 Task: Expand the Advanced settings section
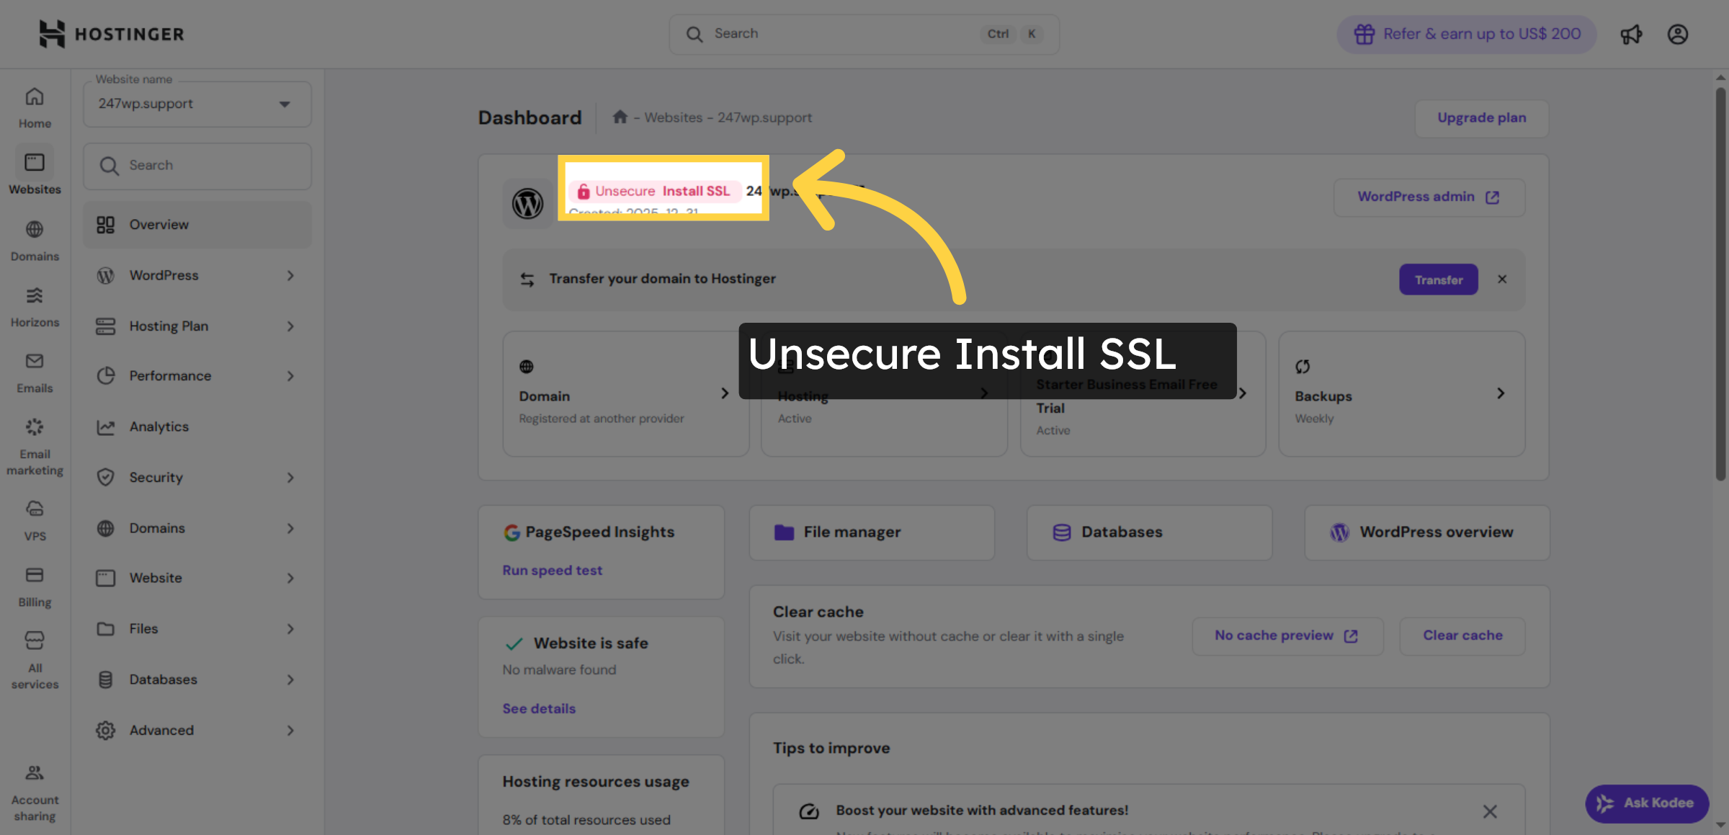coord(197,730)
